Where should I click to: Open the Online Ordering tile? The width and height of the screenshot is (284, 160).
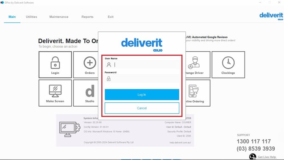(x=198, y=93)
